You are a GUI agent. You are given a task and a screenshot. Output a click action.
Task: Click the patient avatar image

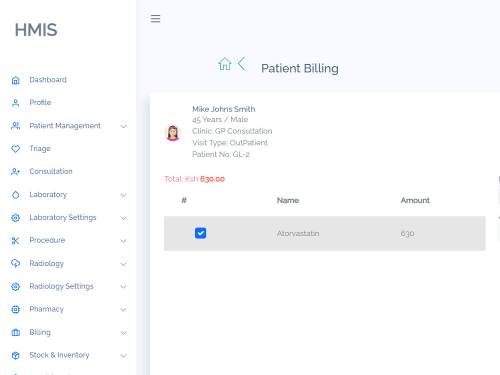pos(173,132)
